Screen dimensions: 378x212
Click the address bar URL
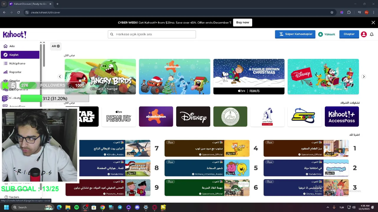click(45, 12)
